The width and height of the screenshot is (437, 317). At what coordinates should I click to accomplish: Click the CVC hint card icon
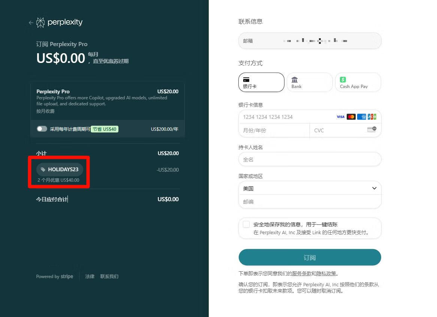tap(371, 130)
